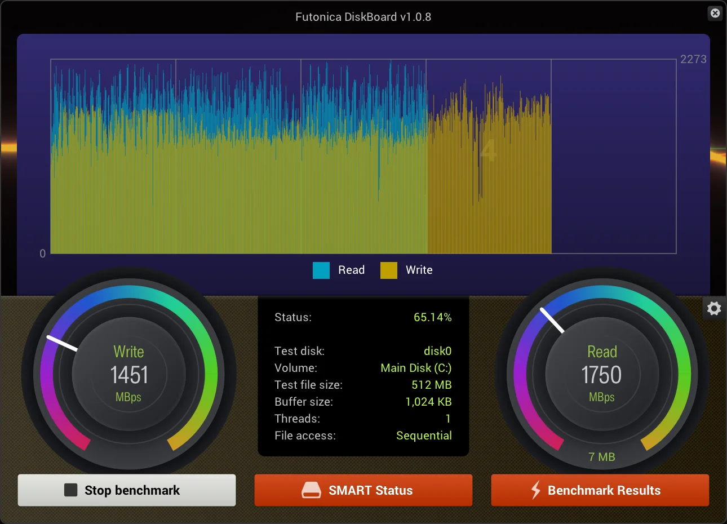Screen dimensions: 727x524
Task: Click the Status: label
Action: click(x=293, y=317)
